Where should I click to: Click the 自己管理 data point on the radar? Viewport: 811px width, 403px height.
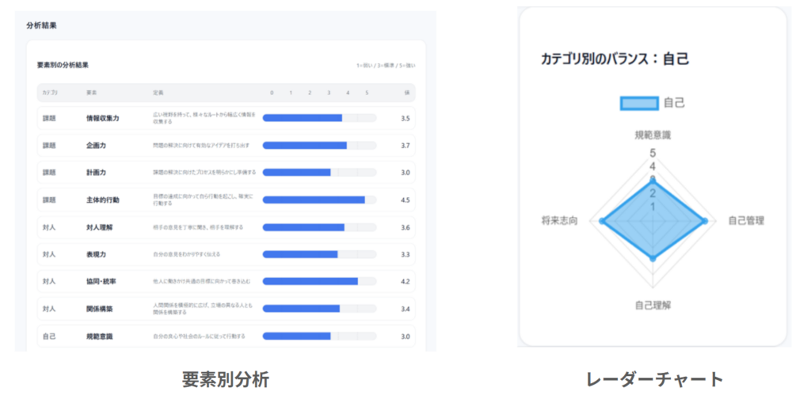pos(704,221)
